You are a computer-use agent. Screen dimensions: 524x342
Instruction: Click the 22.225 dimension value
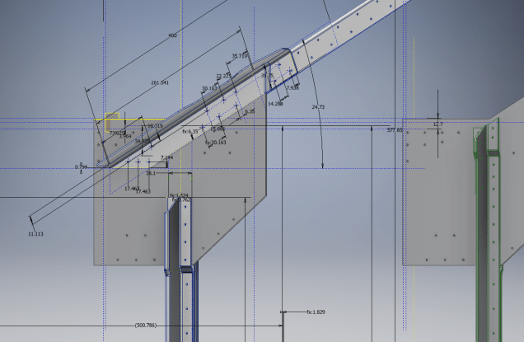click(x=223, y=76)
